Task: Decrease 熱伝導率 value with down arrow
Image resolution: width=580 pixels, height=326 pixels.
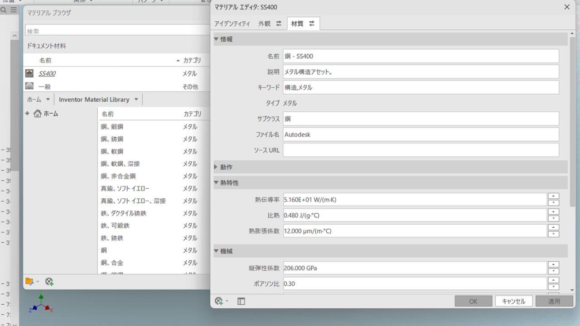Action: click(x=553, y=203)
